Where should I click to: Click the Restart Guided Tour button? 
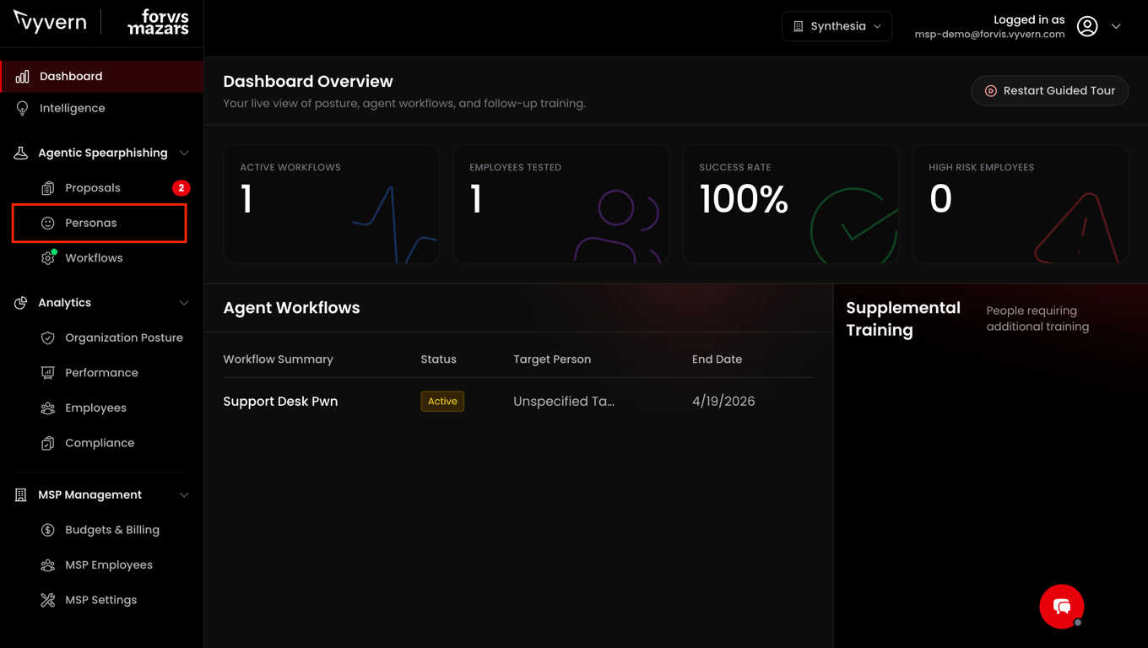(x=1049, y=91)
